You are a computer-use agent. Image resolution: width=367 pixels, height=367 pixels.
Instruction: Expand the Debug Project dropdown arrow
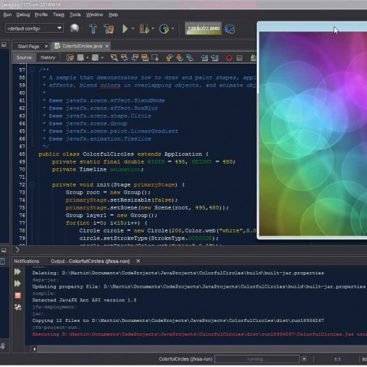tap(153, 28)
